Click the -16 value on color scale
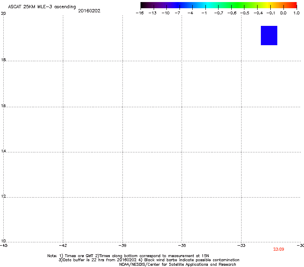This screenshot has width=304, height=267. [140, 13]
